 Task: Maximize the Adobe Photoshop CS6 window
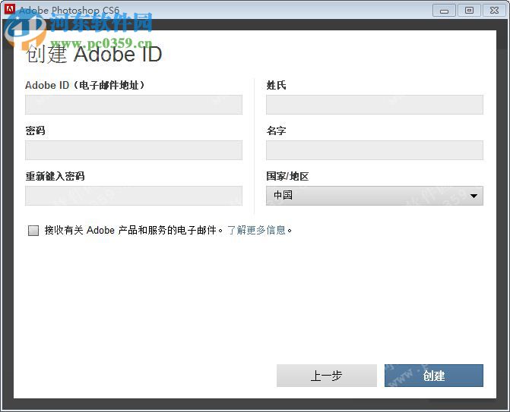coord(469,11)
